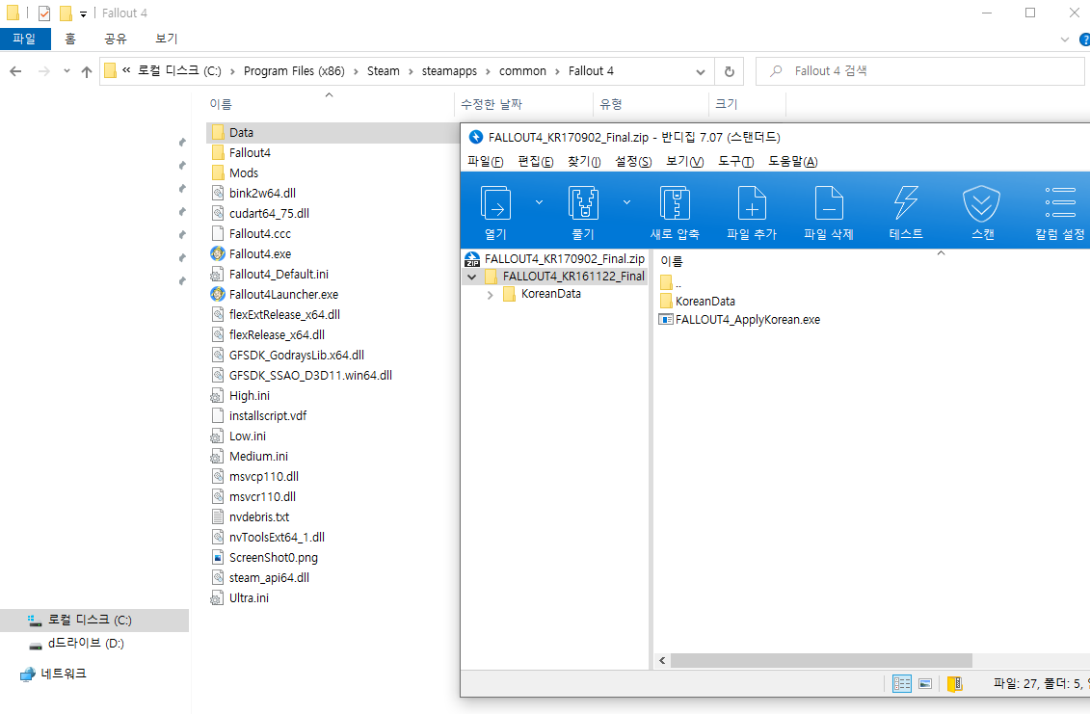Select ScreenShot0.png file
Image resolution: width=1090 pixels, height=714 pixels.
273,558
